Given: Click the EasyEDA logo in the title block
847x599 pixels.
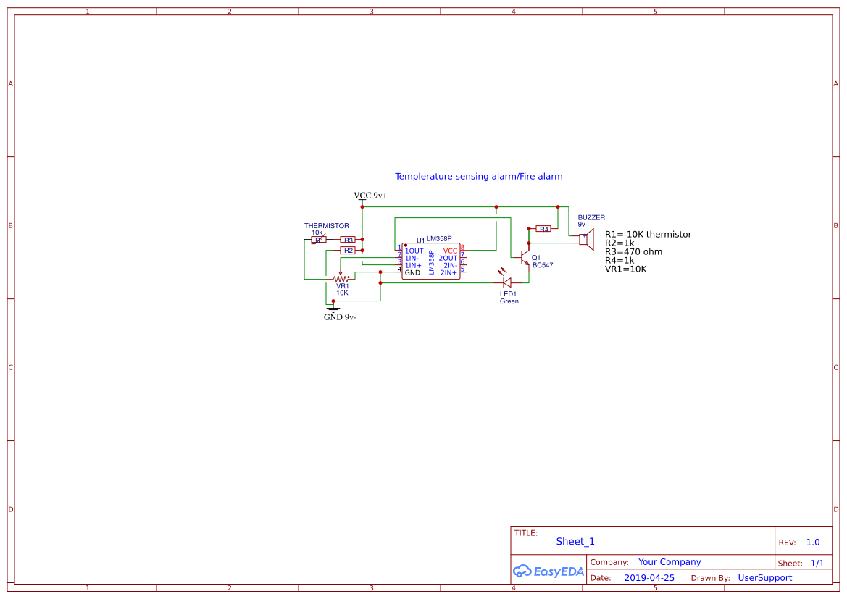Looking at the screenshot, I should [x=548, y=571].
